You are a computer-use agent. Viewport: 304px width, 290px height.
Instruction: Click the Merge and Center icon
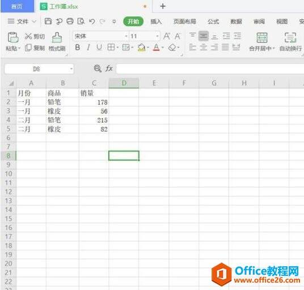coord(262,37)
